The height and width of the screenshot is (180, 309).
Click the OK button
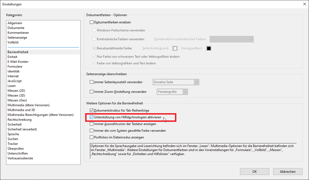point(255,172)
